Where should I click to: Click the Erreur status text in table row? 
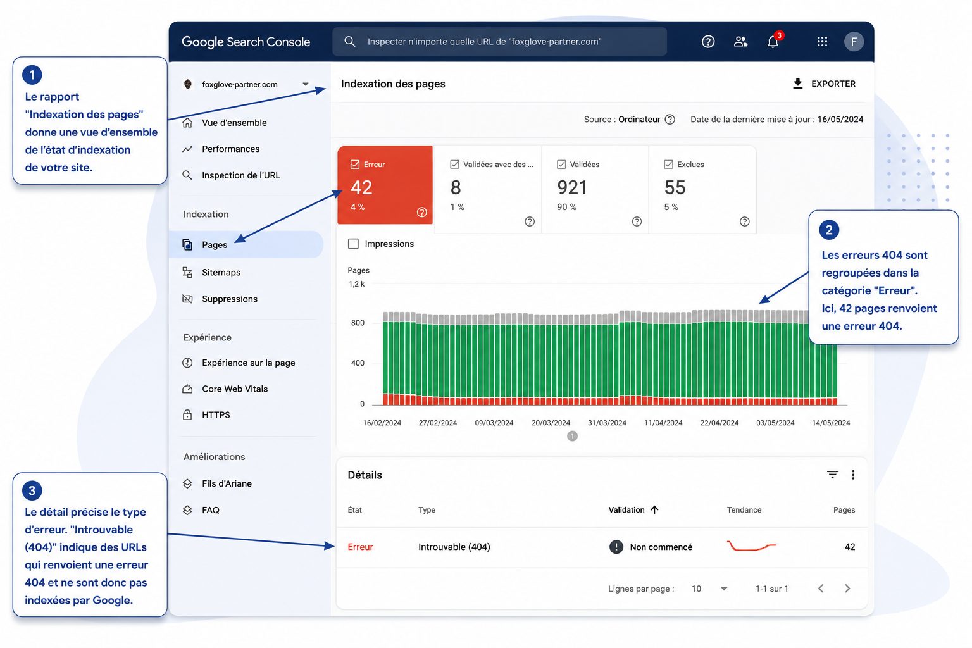[360, 547]
